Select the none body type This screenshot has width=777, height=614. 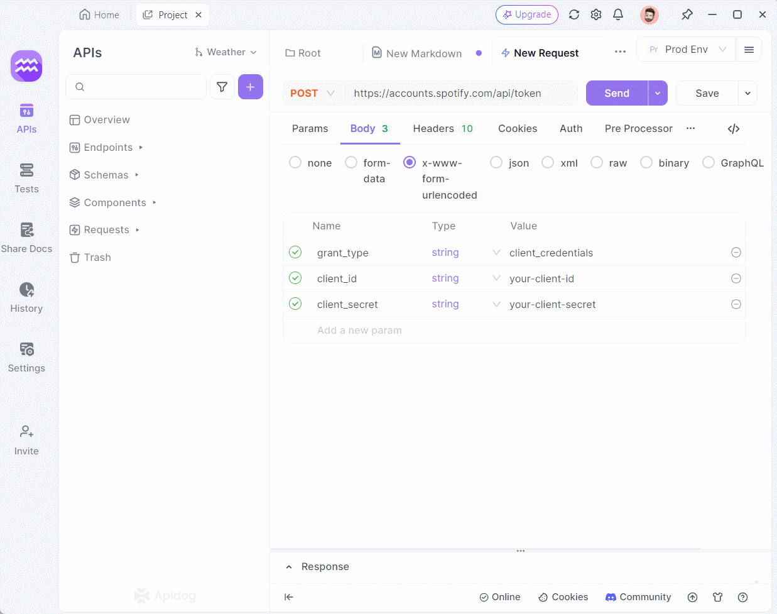295,162
